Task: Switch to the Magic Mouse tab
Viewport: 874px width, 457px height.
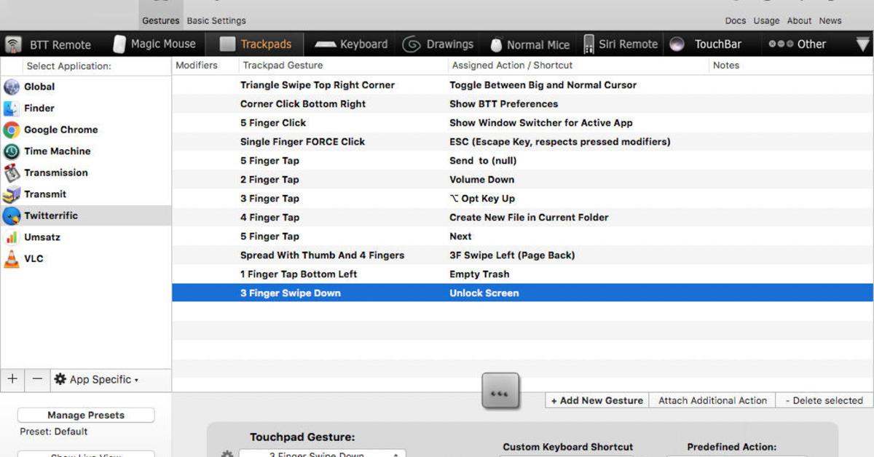Action: pyautogui.click(x=154, y=44)
